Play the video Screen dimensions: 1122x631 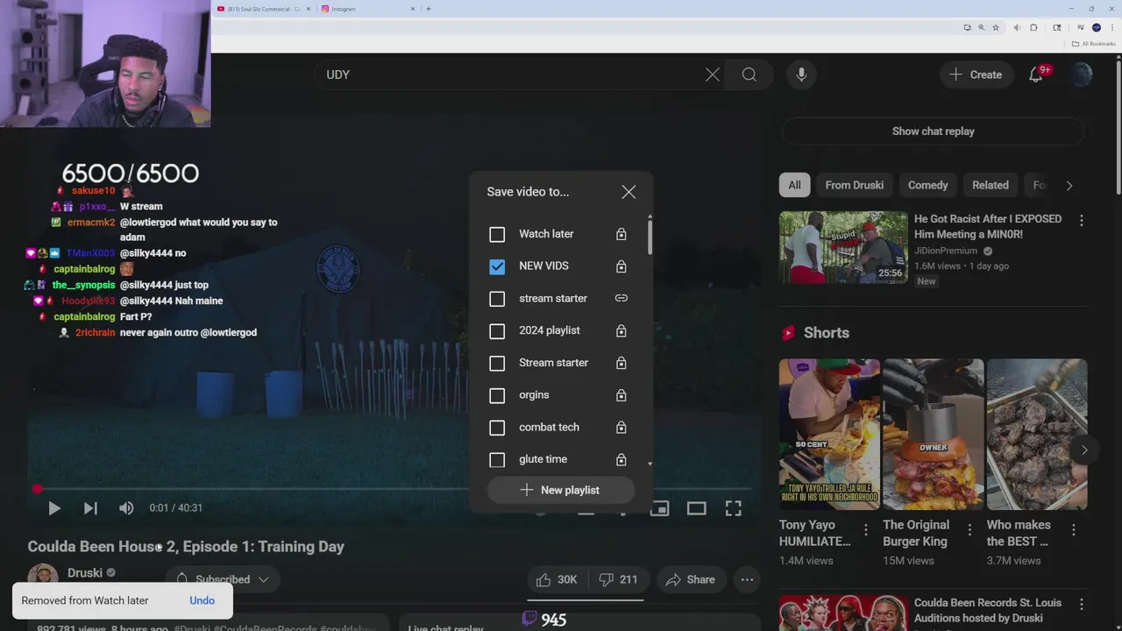tap(53, 508)
